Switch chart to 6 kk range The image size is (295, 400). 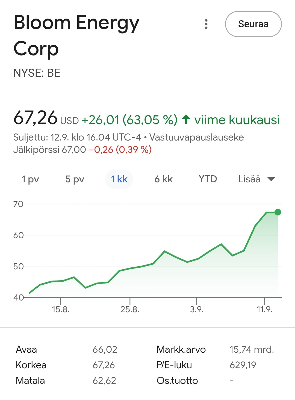pos(163,179)
